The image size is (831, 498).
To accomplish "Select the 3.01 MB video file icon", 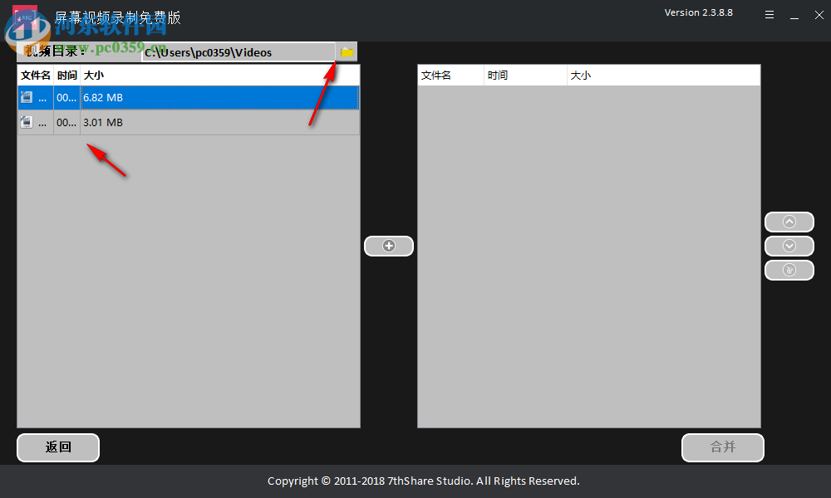I will pyautogui.click(x=26, y=122).
